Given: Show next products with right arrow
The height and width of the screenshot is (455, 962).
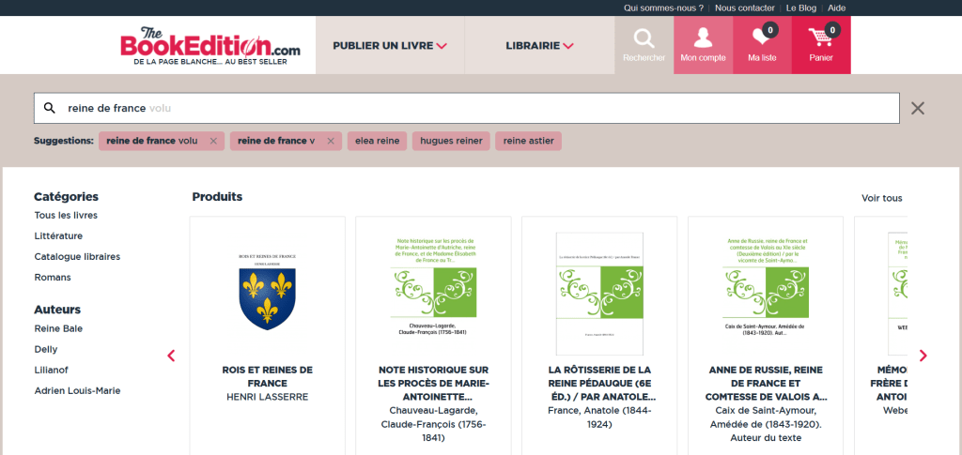Looking at the screenshot, I should (923, 356).
